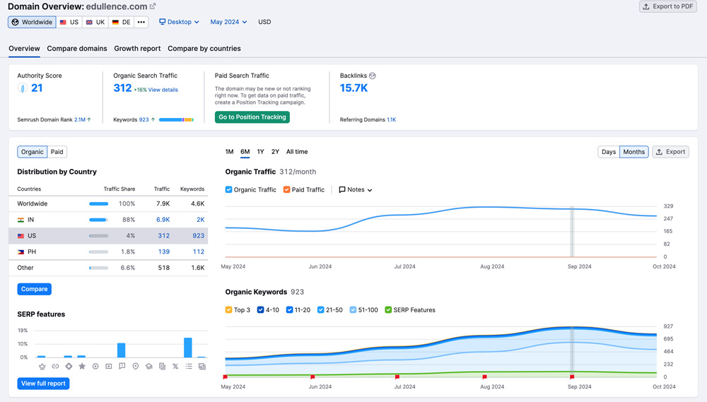The width and height of the screenshot is (707, 402).
Task: Toggle the 51-100 keywords checkbox
Action: coord(353,309)
